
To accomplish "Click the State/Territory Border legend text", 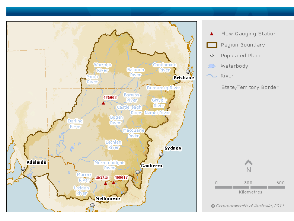I will [x=250, y=87].
